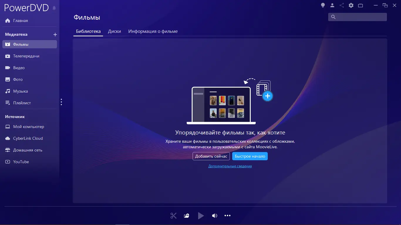This screenshot has width=401, height=225.
Task: Open the Фото section
Action: [30, 79]
